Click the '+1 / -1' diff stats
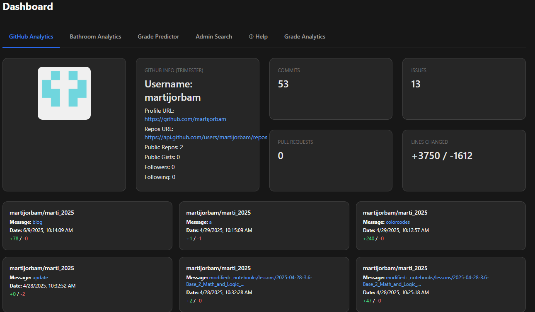The width and height of the screenshot is (535, 312). click(x=194, y=239)
